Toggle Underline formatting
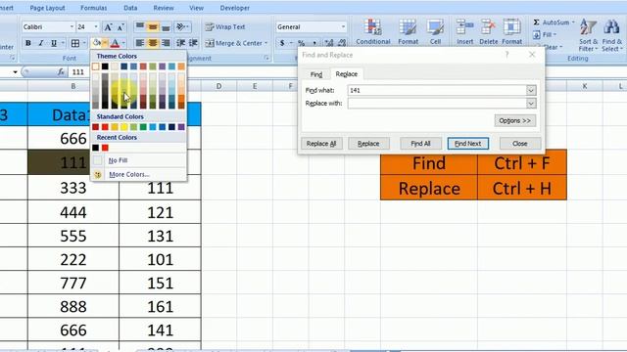The image size is (627, 352). [x=54, y=43]
